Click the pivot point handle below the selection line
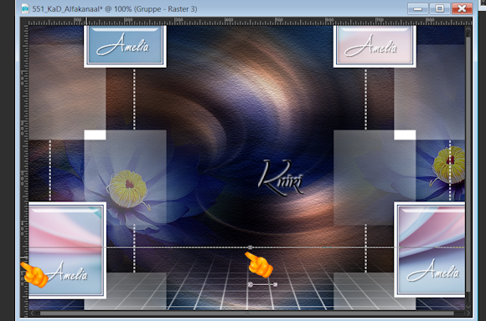 [251, 284]
